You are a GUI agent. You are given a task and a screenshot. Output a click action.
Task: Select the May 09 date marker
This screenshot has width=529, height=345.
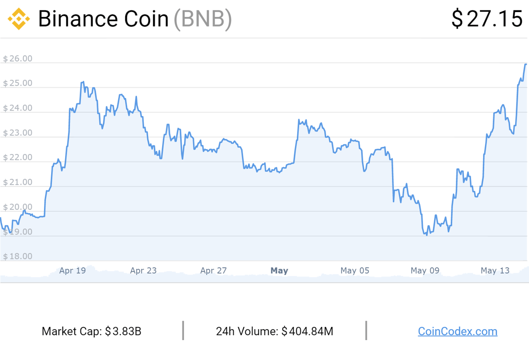[x=425, y=270]
